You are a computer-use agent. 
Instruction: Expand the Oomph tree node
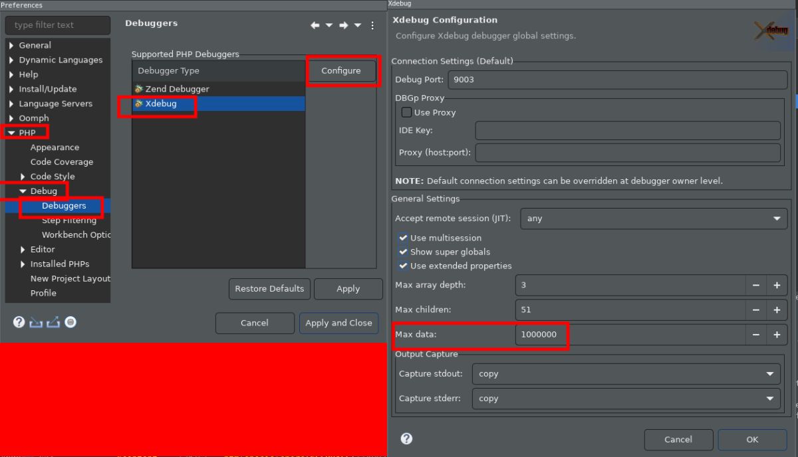pos(11,118)
